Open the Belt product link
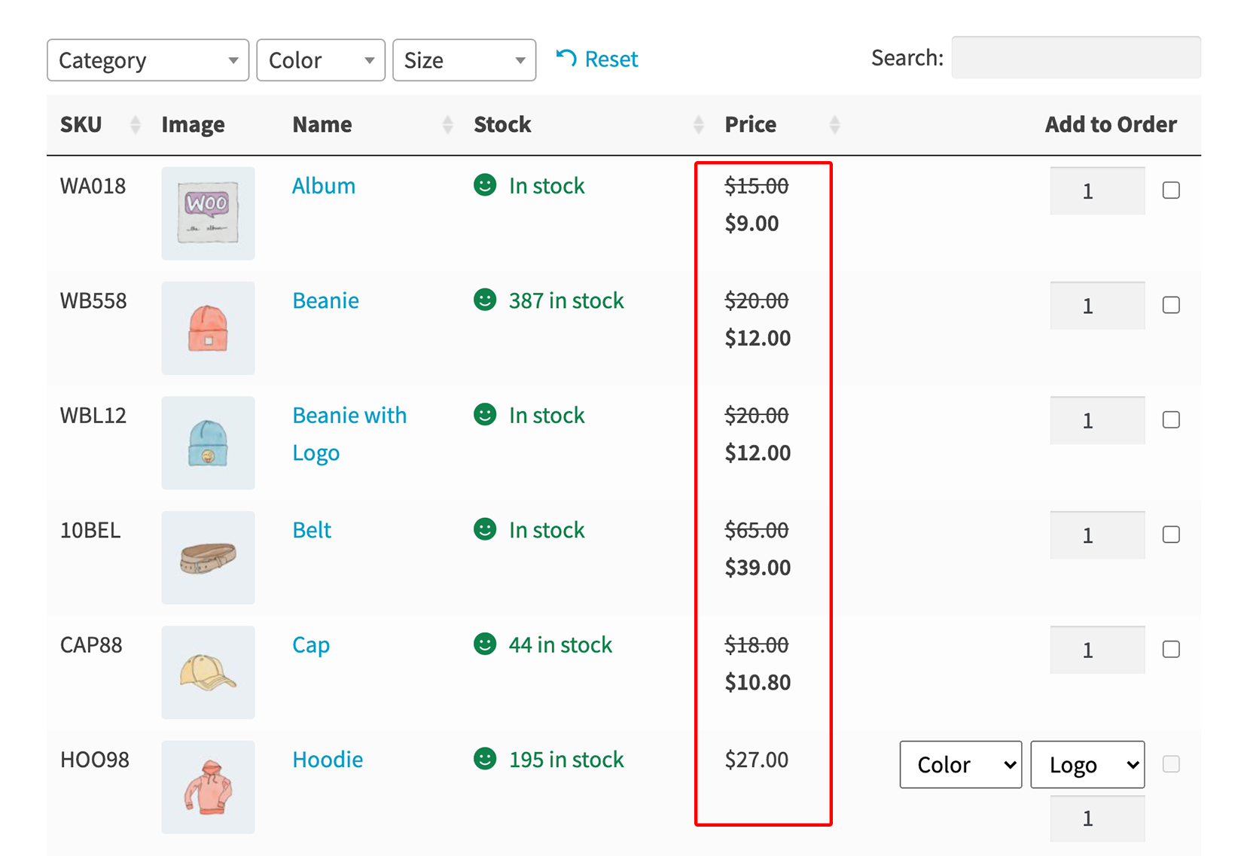 tap(312, 530)
